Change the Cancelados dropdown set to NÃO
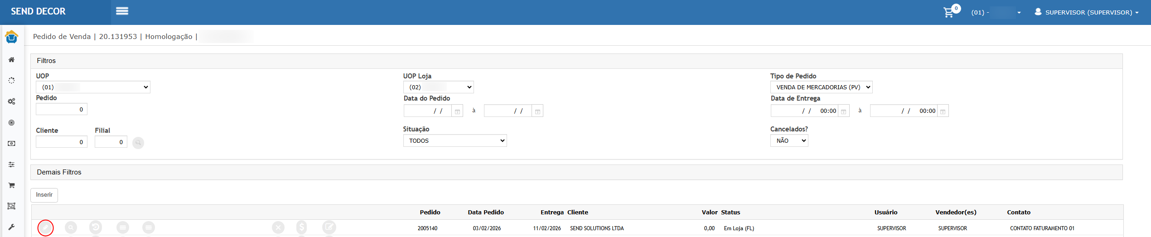This screenshot has width=1151, height=237. click(788, 141)
